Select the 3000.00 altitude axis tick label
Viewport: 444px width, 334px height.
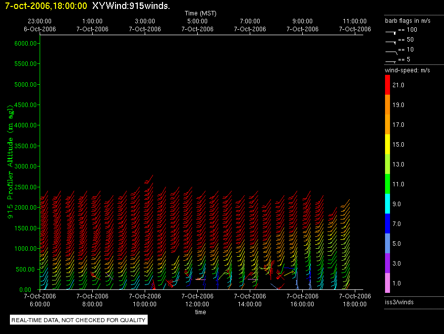(x=26, y=167)
